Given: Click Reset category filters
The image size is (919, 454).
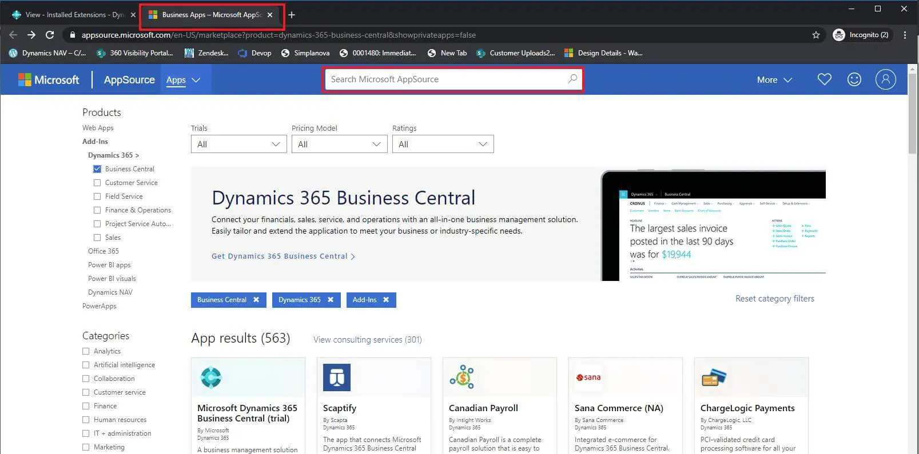Looking at the screenshot, I should [x=775, y=299].
